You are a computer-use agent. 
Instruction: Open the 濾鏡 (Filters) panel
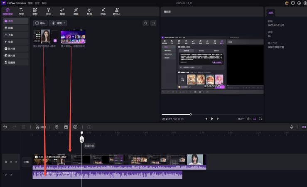tap(76, 11)
